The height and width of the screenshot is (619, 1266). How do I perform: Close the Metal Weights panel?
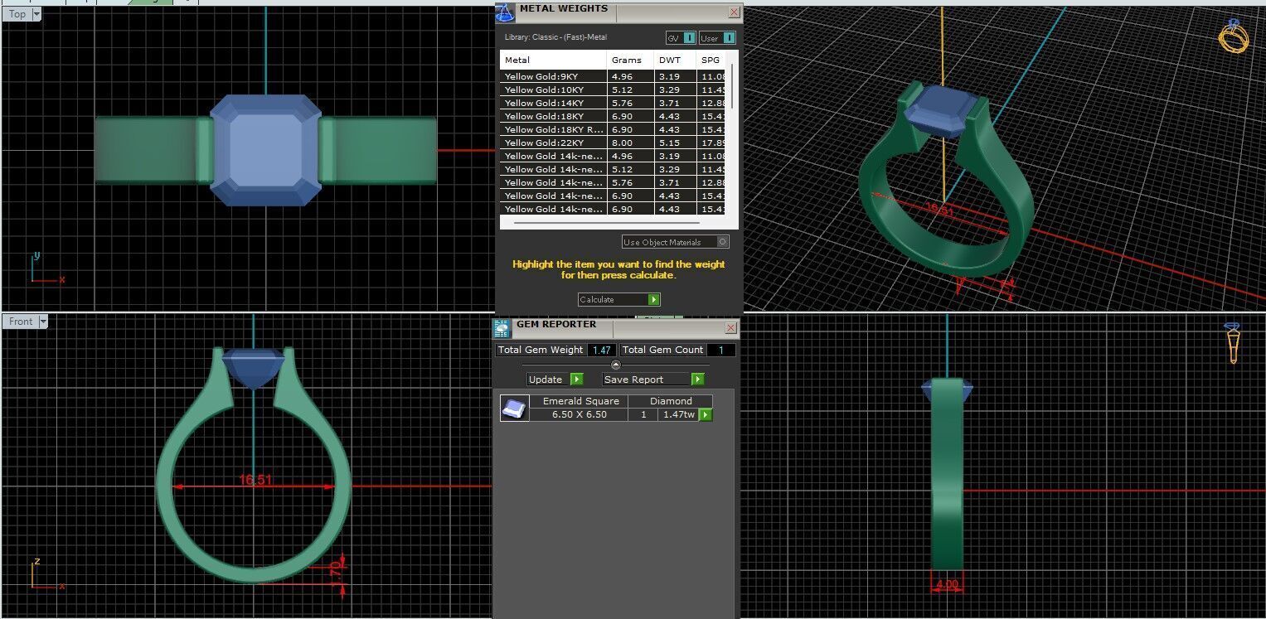click(734, 12)
